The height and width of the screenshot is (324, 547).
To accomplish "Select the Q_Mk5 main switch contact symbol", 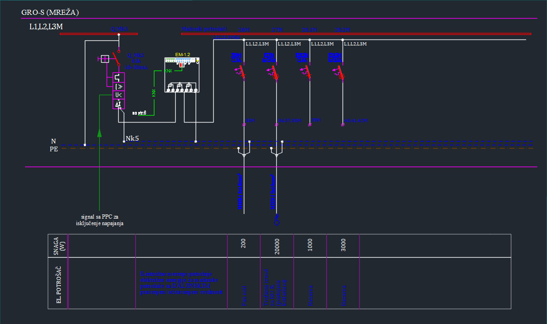I will pyautogui.click(x=117, y=59).
